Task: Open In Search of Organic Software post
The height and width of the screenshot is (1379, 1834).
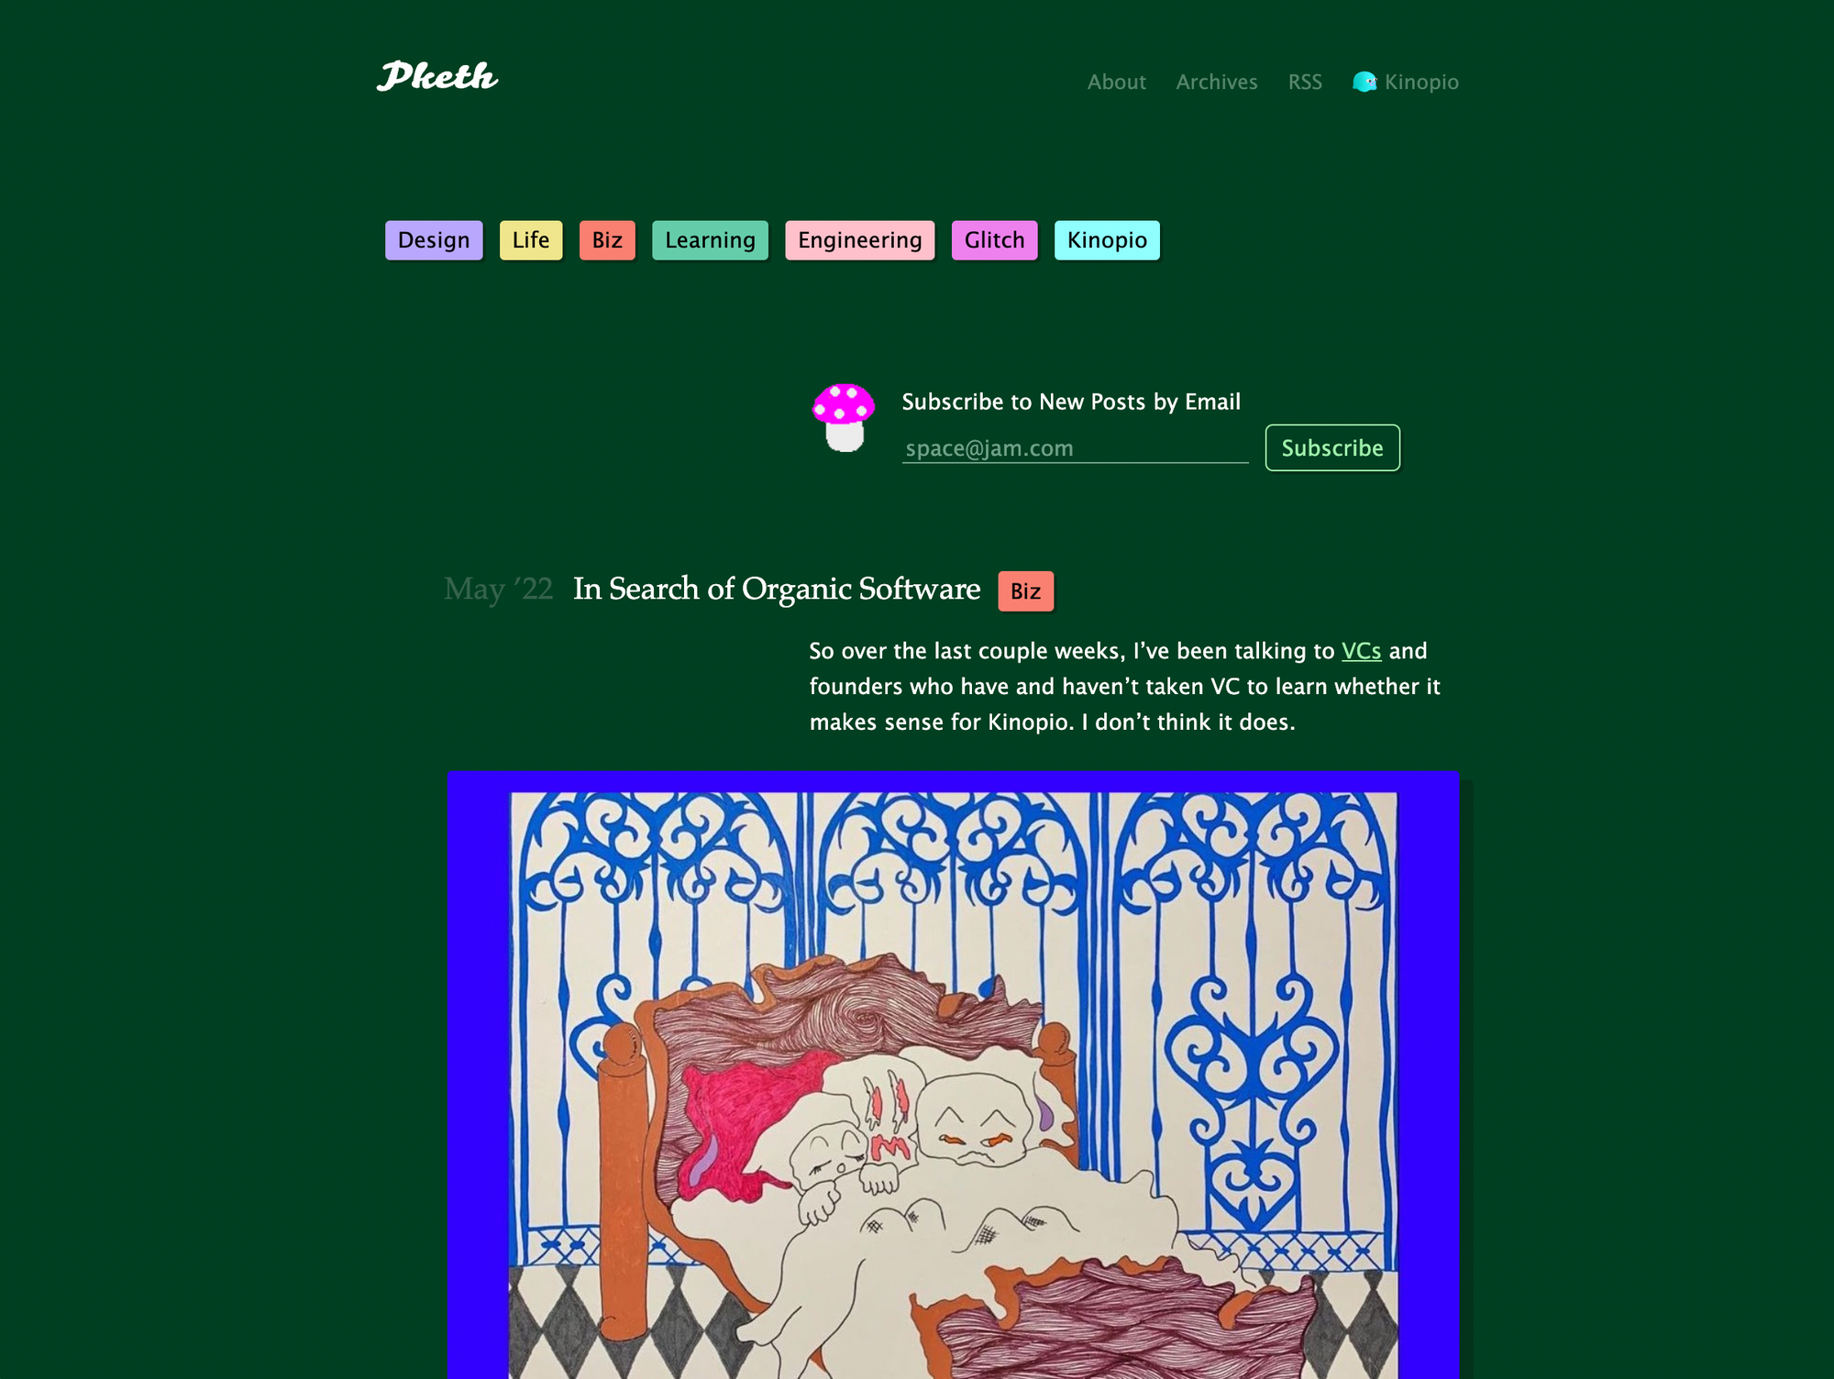Action: (776, 589)
